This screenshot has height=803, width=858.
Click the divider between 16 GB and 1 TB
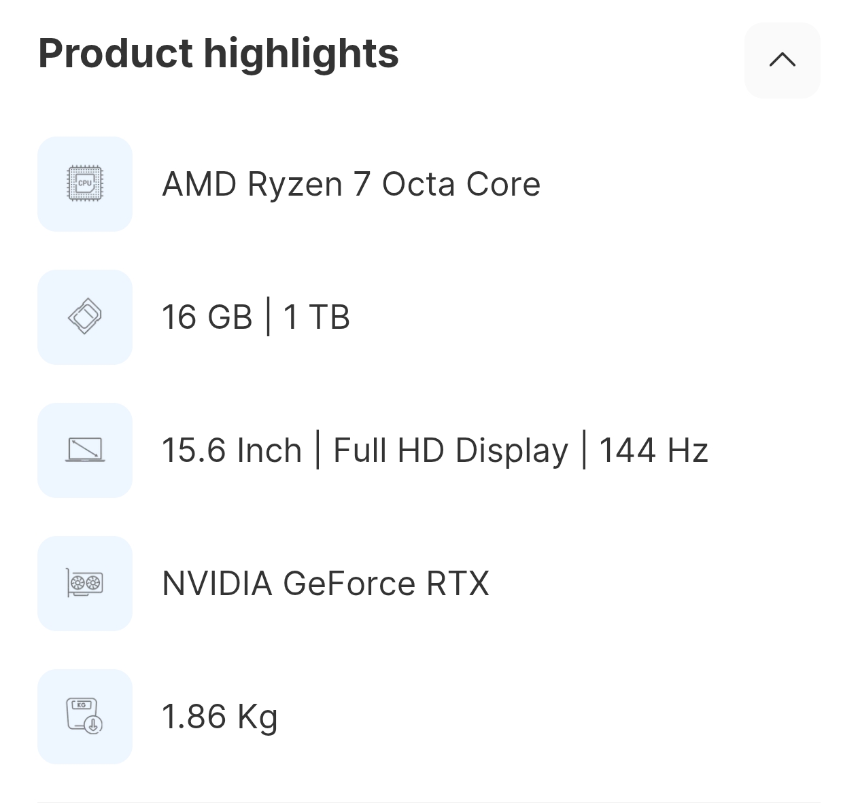(x=268, y=317)
